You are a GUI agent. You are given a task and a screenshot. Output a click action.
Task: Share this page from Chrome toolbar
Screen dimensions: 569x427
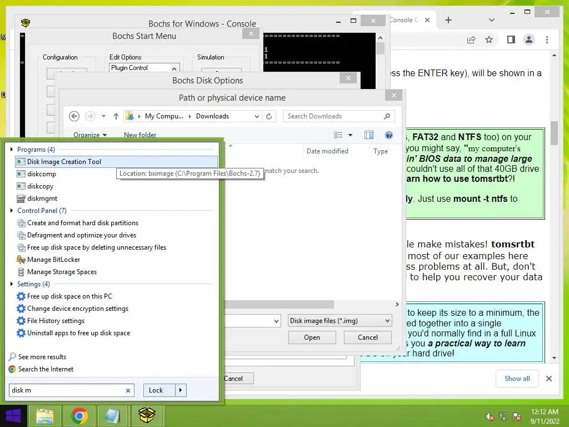(471, 39)
